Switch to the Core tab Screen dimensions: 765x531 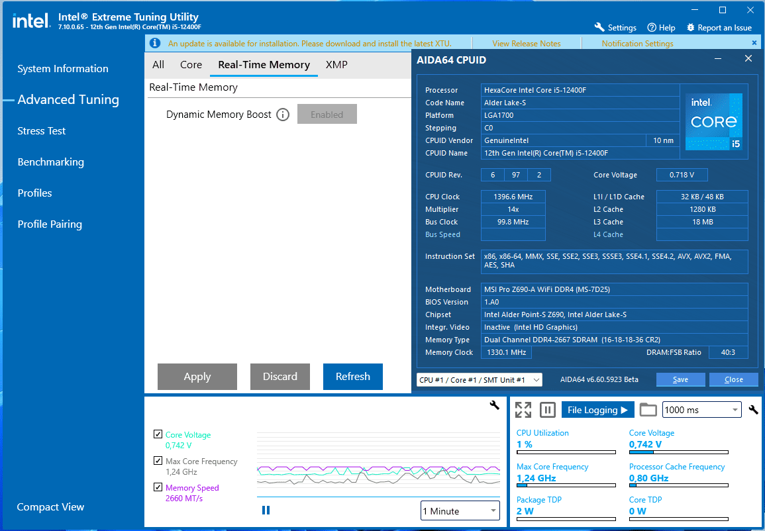pyautogui.click(x=191, y=65)
